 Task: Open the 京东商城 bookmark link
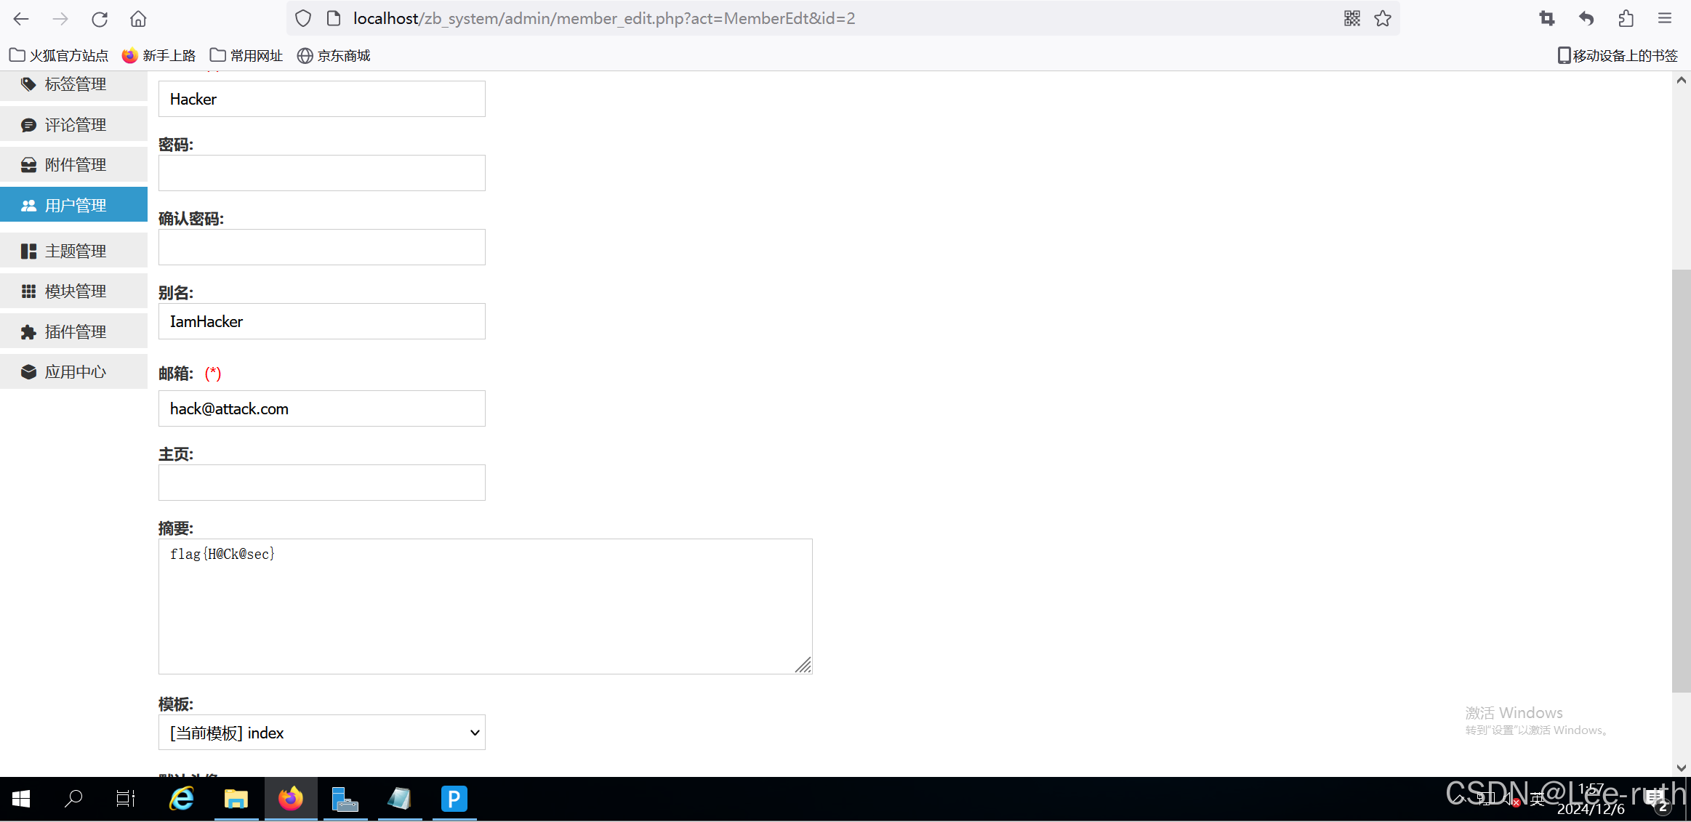pos(334,55)
